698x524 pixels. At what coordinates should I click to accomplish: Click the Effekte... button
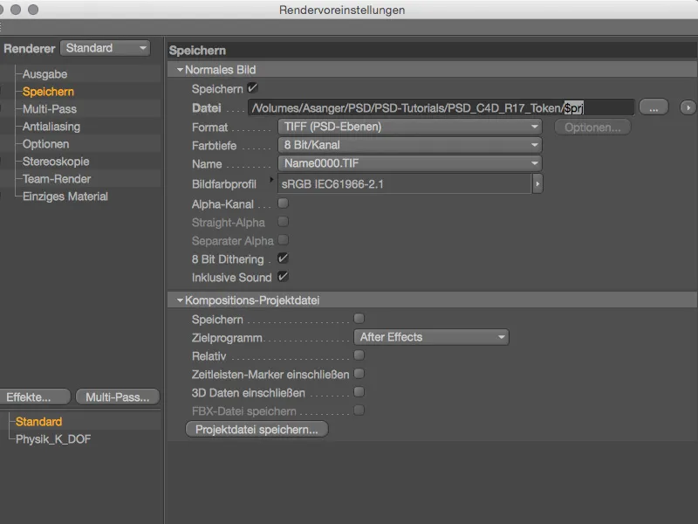[x=35, y=397]
